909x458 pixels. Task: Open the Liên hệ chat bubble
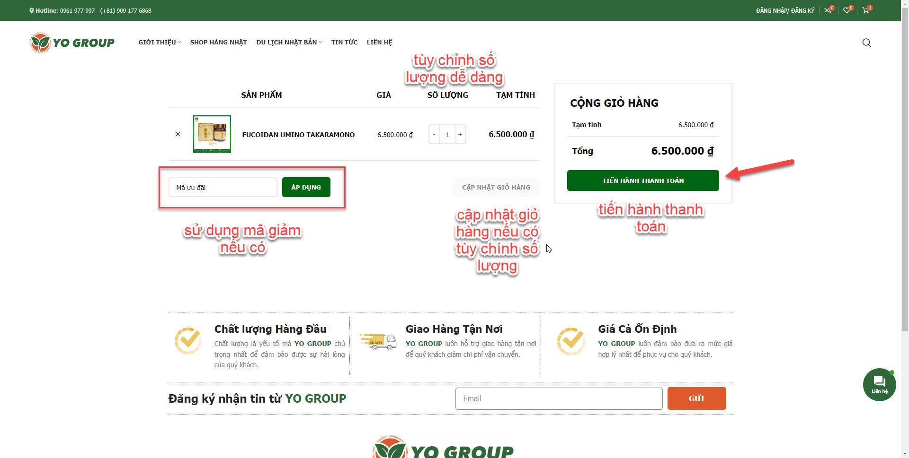coord(879,385)
